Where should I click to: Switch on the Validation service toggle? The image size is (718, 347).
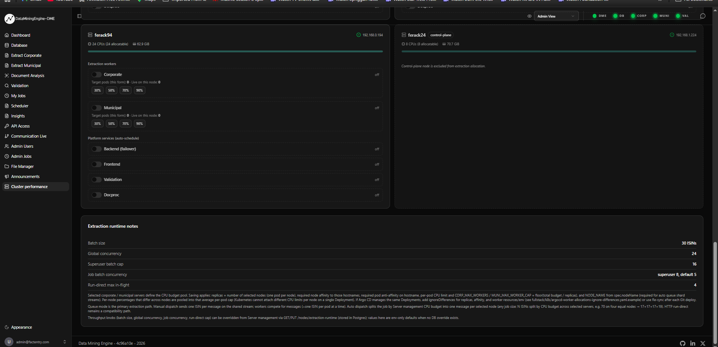point(97,180)
